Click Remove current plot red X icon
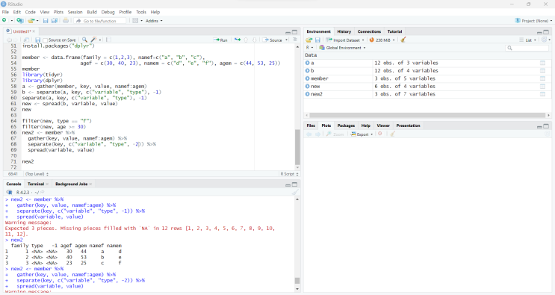Screen dimensions: 555x295 (x=379, y=134)
